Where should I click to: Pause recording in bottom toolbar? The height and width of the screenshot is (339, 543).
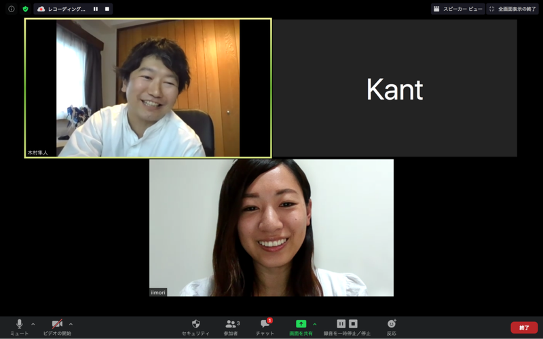[x=341, y=324]
